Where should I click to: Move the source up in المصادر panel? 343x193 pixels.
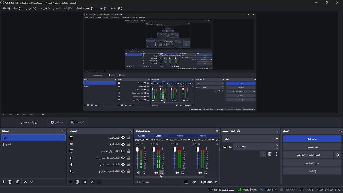click(x=93, y=182)
